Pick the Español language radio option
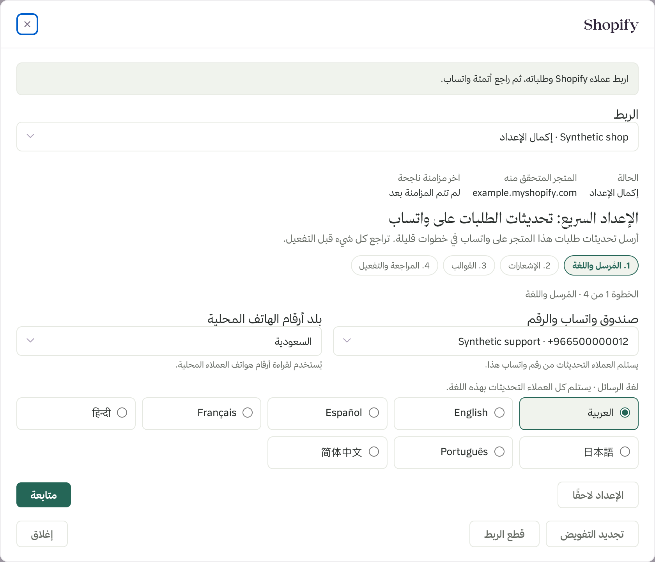Image resolution: width=655 pixels, height=562 pixels. click(327, 413)
